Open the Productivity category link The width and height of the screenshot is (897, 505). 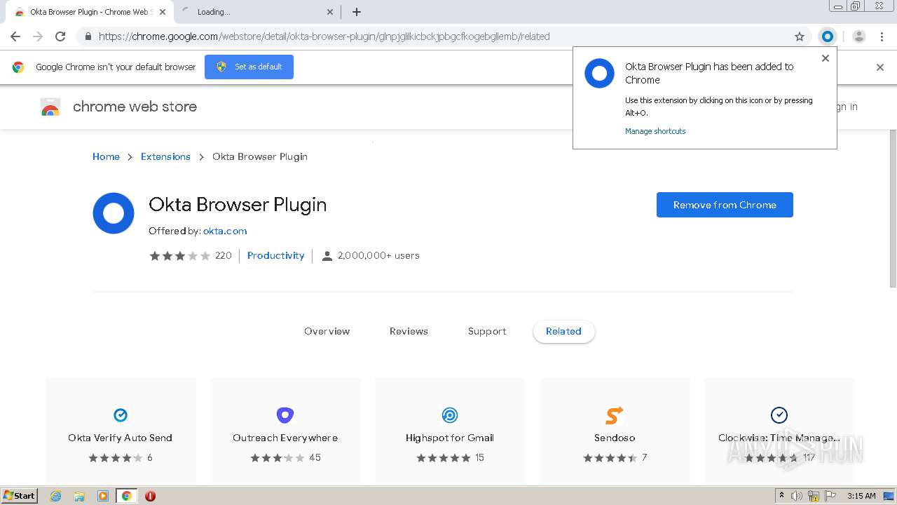pos(276,255)
